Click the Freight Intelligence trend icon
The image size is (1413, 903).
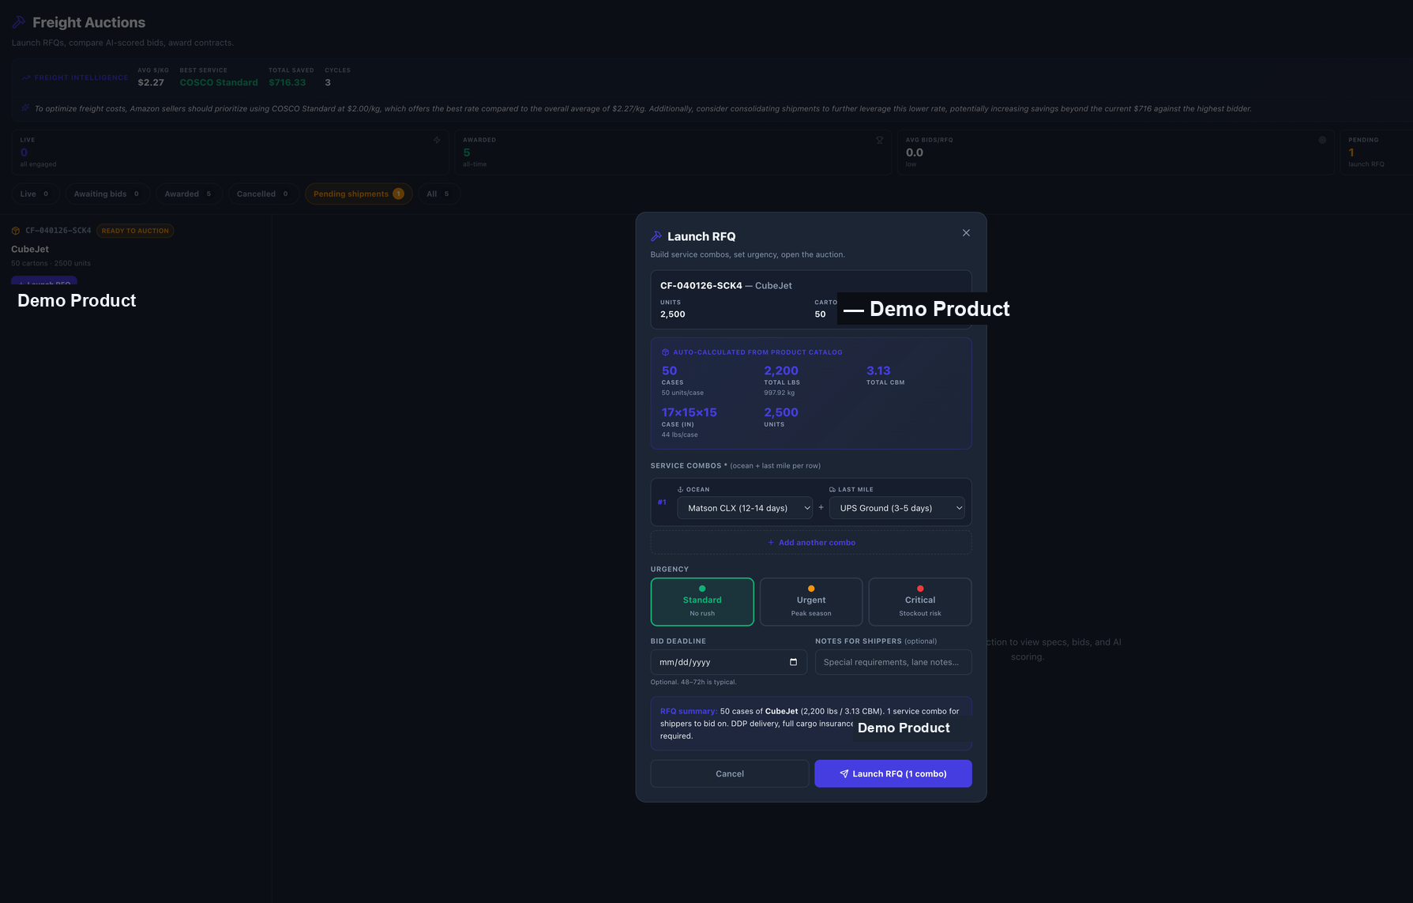click(x=26, y=77)
